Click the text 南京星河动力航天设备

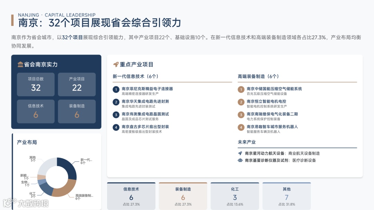265,153
